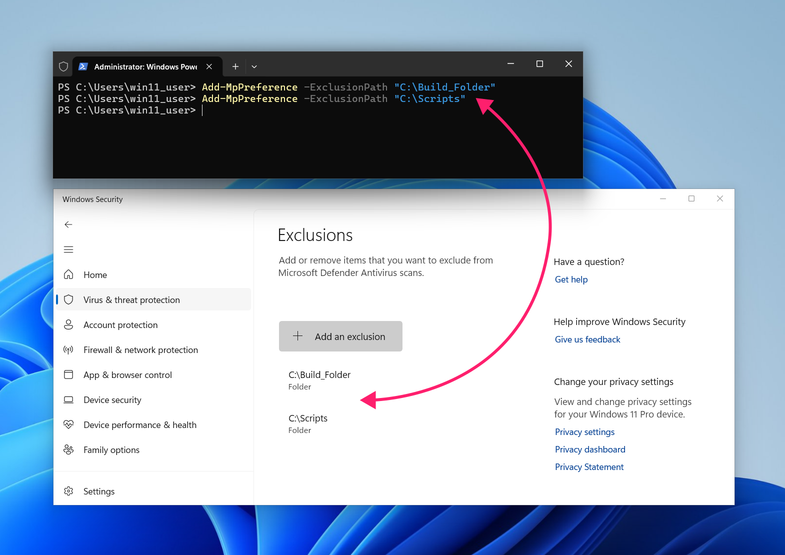785x555 pixels.
Task: Open Virus & threat protection section
Action: click(153, 299)
